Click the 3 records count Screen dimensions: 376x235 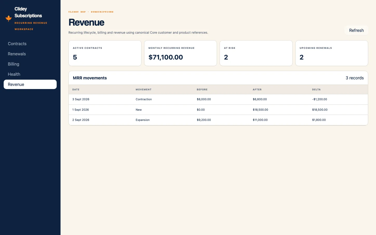pyautogui.click(x=355, y=78)
